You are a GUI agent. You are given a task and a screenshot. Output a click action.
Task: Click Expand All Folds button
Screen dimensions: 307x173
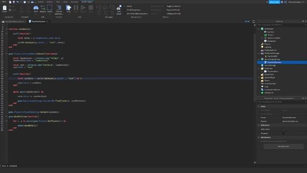pyautogui.click(x=173, y=10)
